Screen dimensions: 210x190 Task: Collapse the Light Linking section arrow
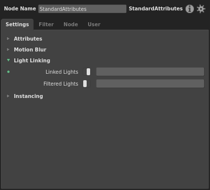[x=8, y=60]
